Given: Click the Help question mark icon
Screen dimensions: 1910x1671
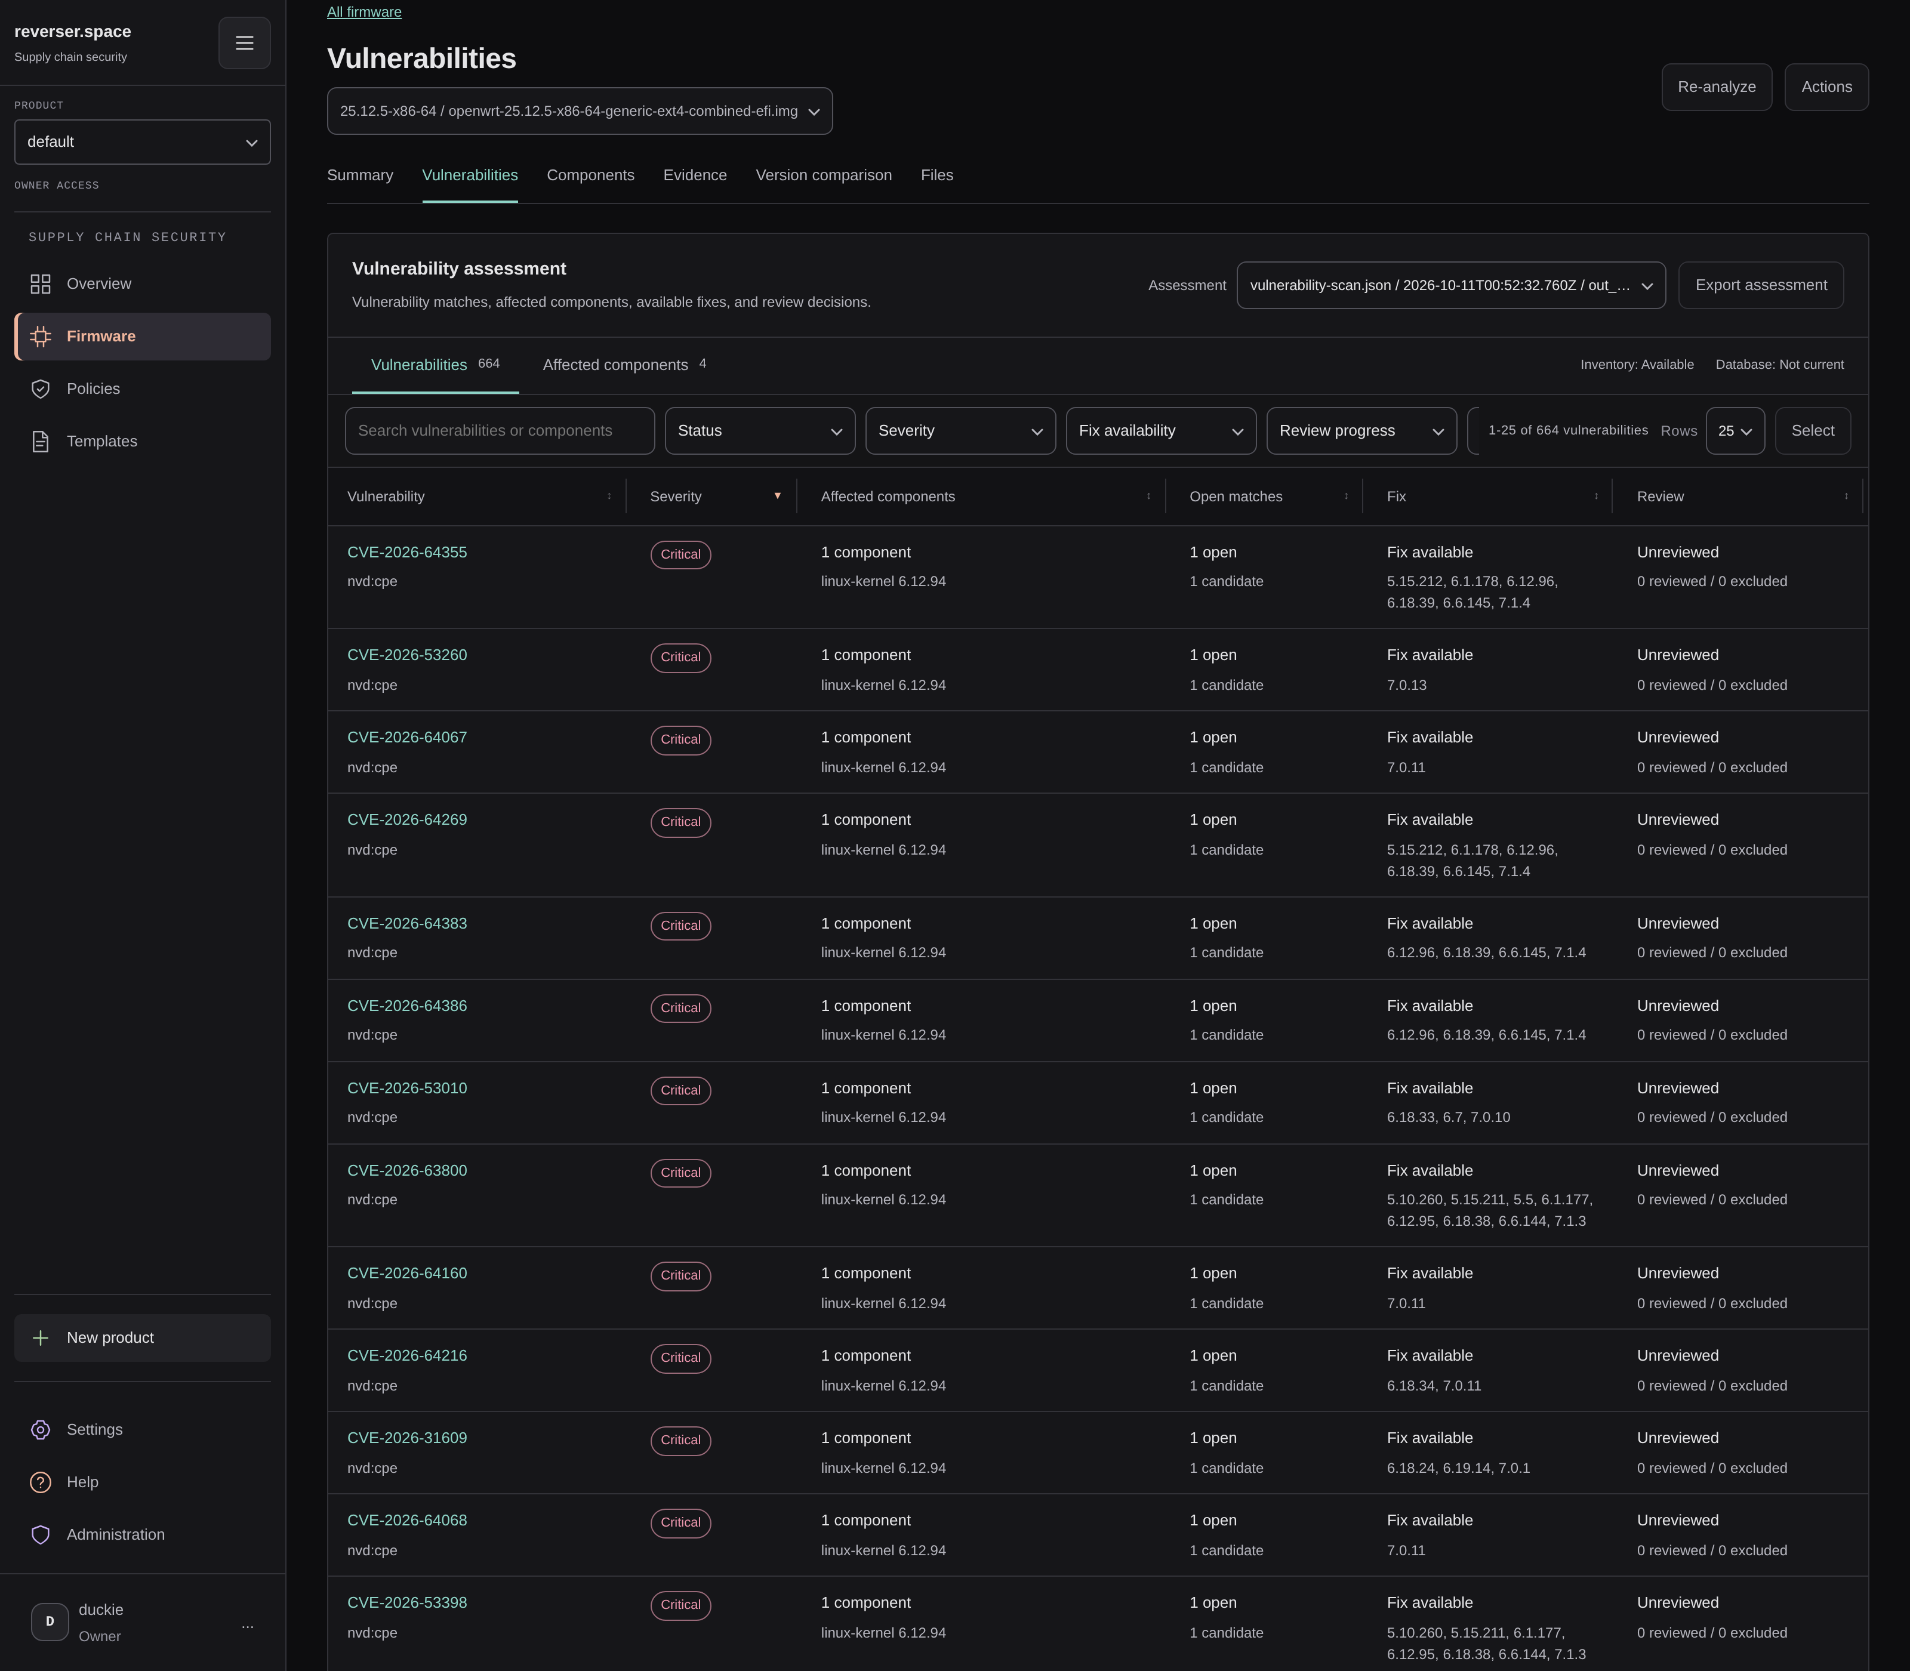Looking at the screenshot, I should (40, 1482).
